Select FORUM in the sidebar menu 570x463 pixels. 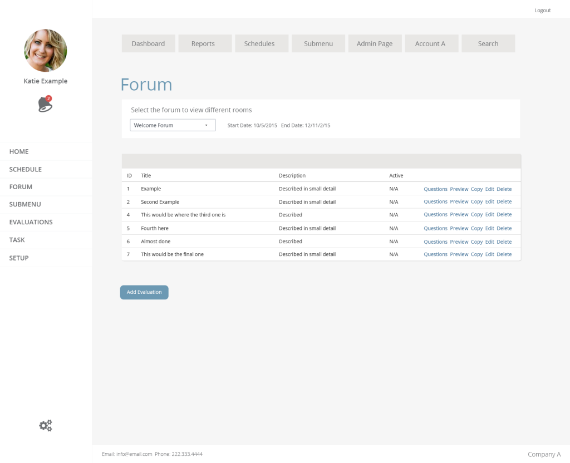click(x=21, y=187)
